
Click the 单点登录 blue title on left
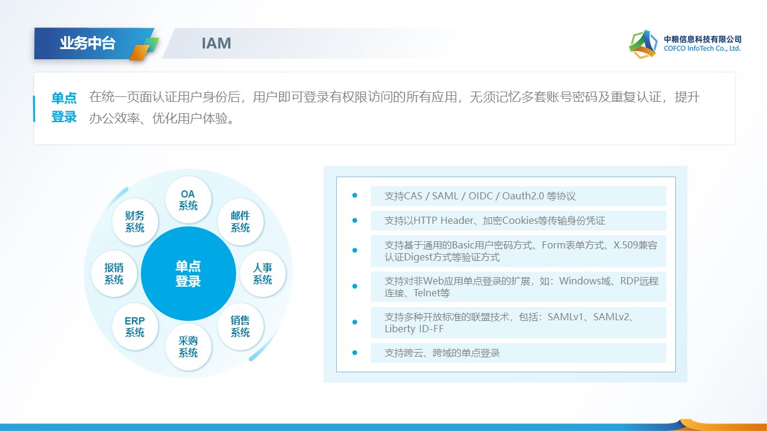coord(64,108)
